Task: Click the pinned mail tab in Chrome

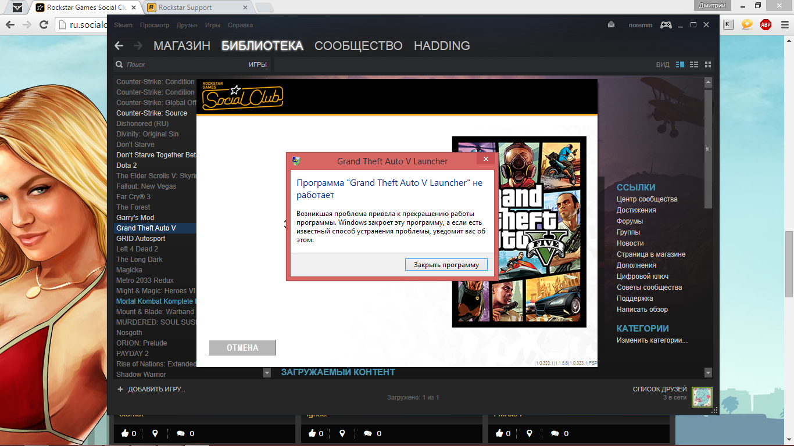Action: click(x=18, y=8)
